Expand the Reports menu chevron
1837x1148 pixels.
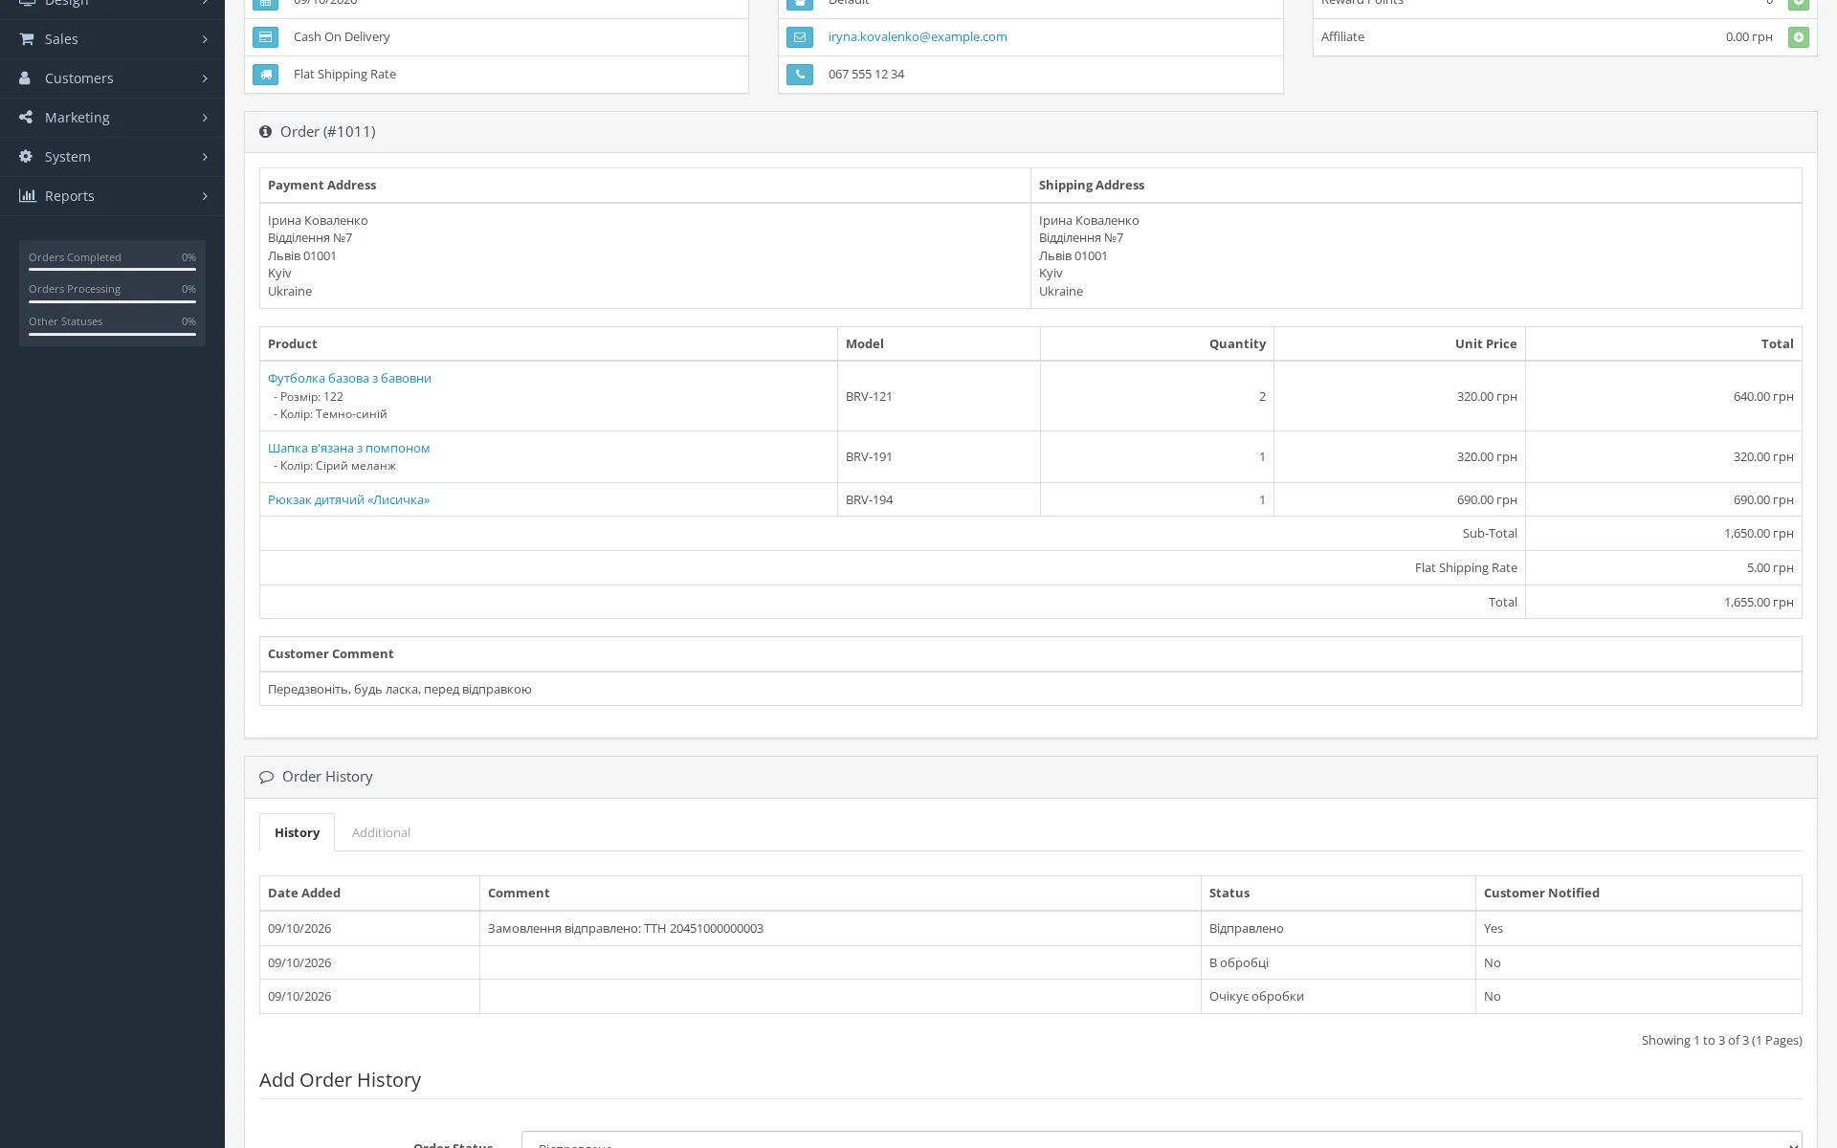tap(205, 196)
